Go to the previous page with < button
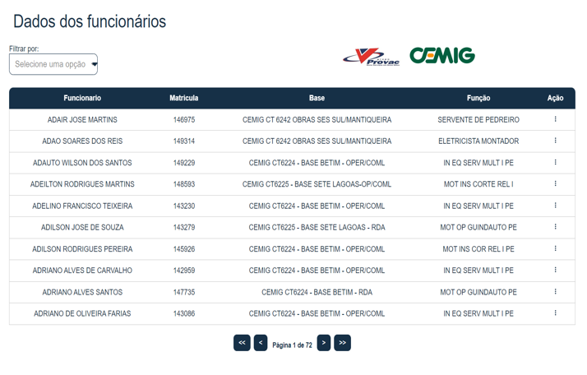This screenshot has height=375, width=587. (261, 343)
